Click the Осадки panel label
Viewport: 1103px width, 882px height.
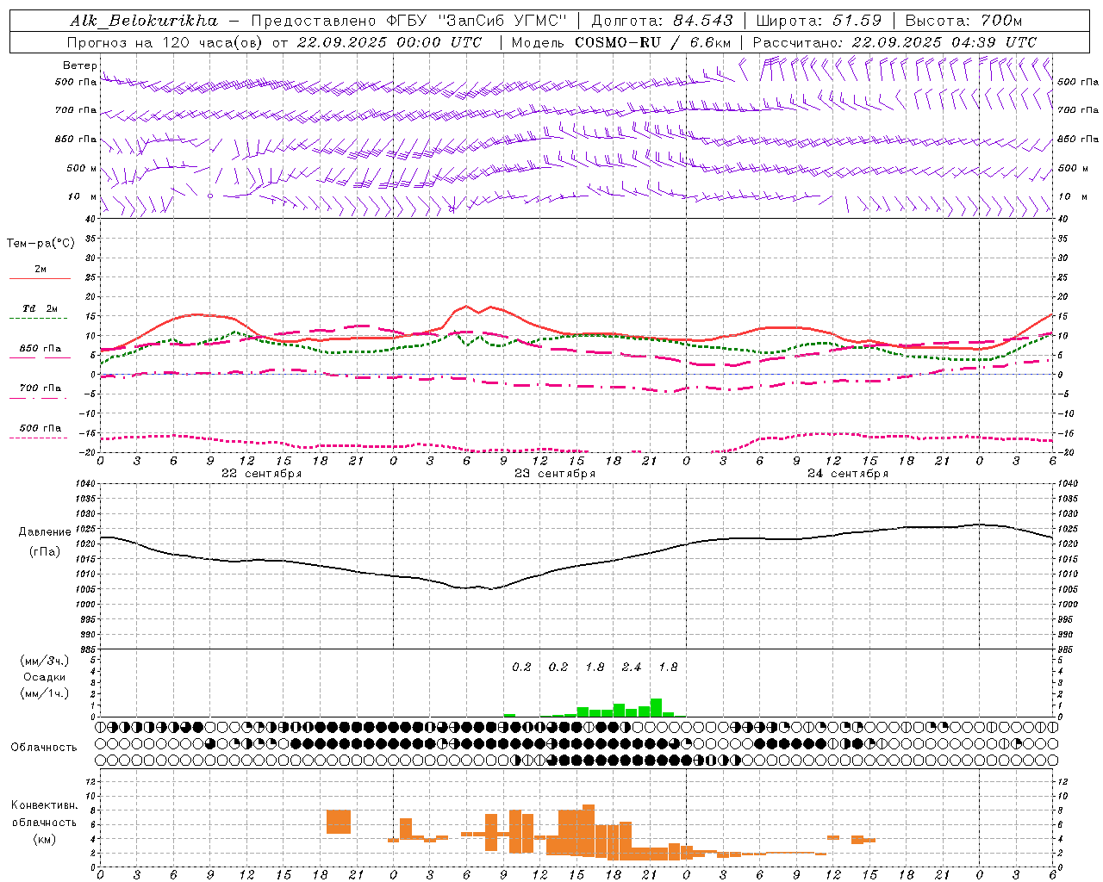(45, 677)
